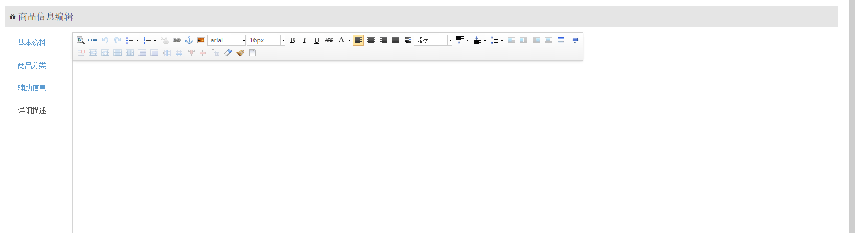Viewport: 855px width, 233px height.
Task: Click the text direction indent icon
Action: tap(408, 40)
